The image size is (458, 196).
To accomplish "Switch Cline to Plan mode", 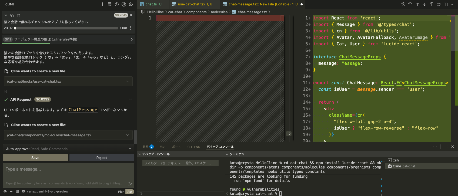I will pyautogui.click(x=121, y=192).
